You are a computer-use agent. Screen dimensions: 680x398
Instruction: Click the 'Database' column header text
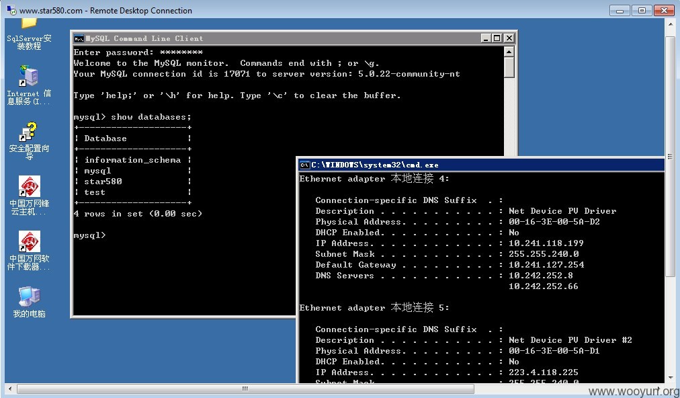click(105, 138)
